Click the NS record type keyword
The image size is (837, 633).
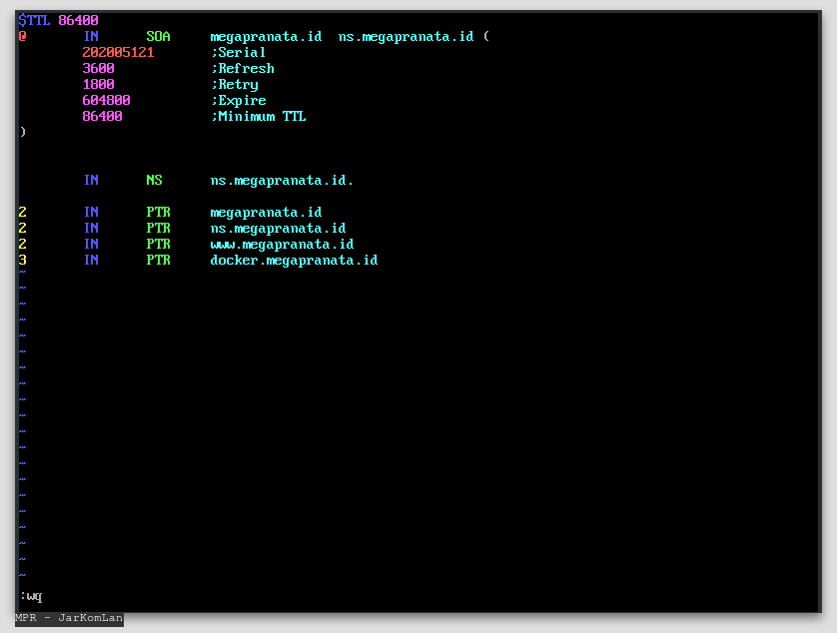[x=154, y=181]
